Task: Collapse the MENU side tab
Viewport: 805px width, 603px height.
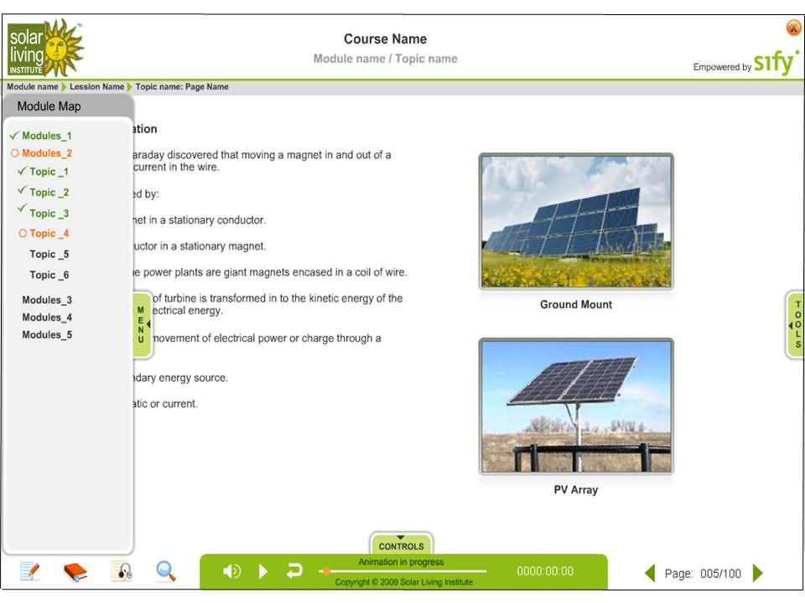Action: (142, 325)
